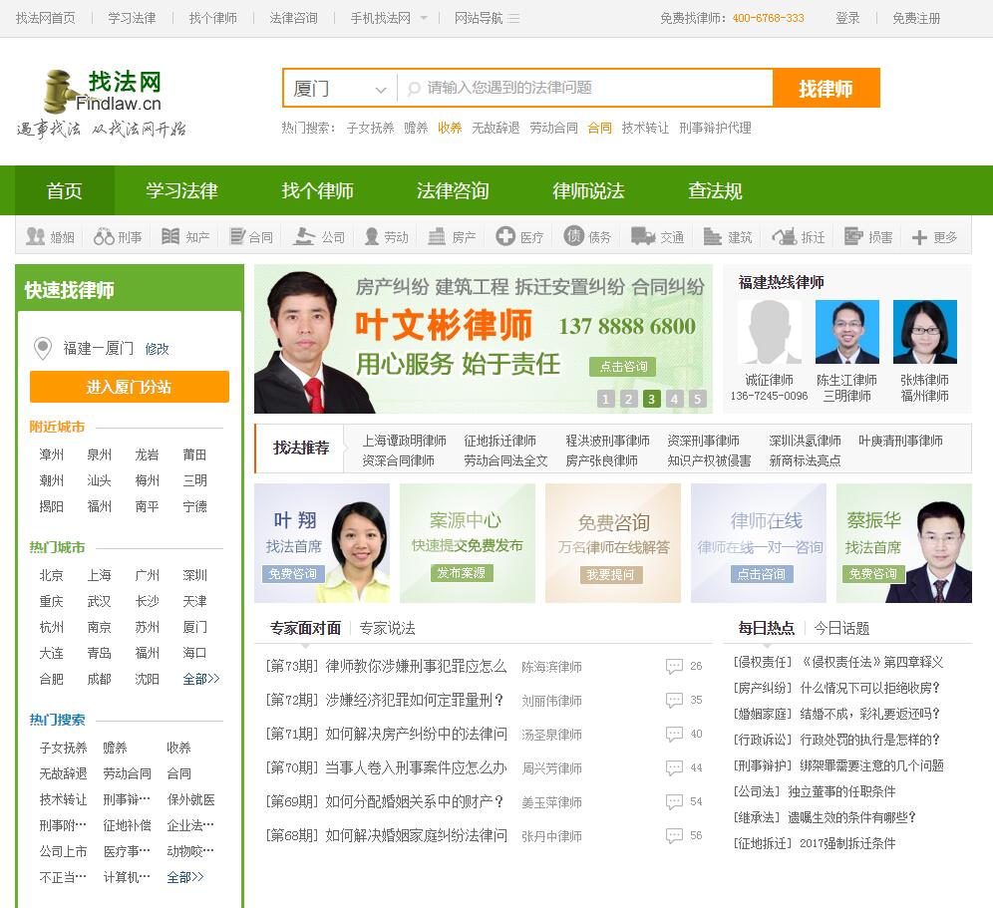
Task: Expand 全部>> under hot cities
Action: coord(200,679)
